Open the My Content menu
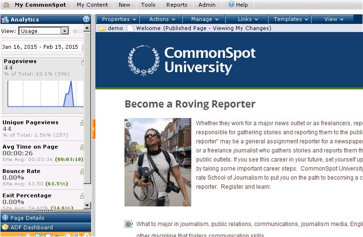This screenshot has height=237, width=363. [x=92, y=5]
